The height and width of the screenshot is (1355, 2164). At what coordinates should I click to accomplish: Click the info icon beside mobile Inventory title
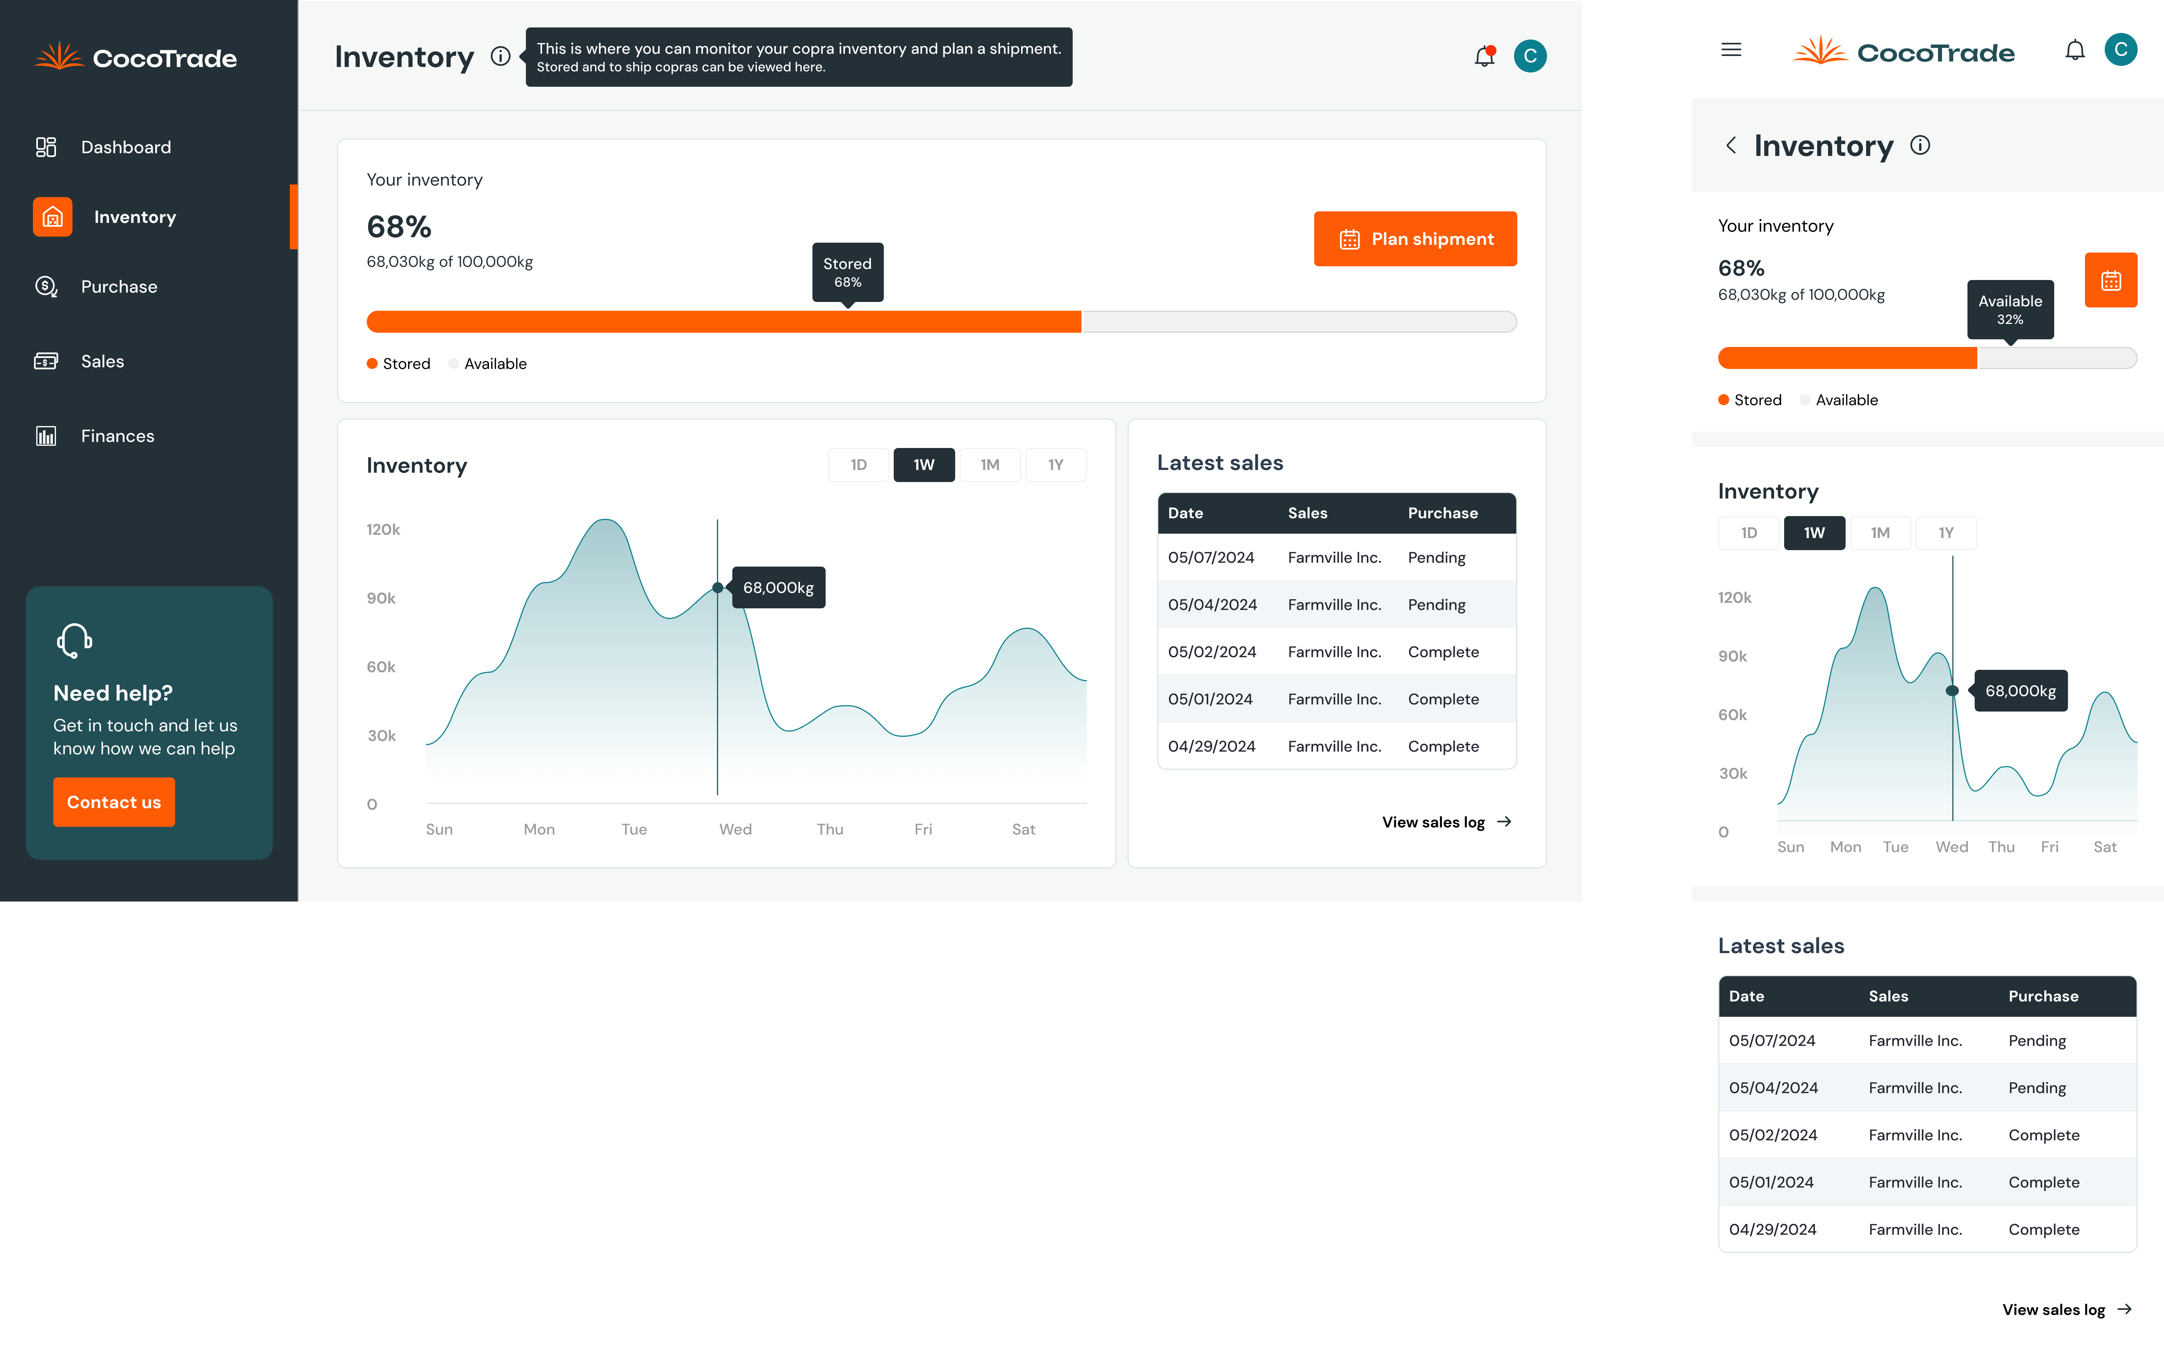coord(1920,145)
